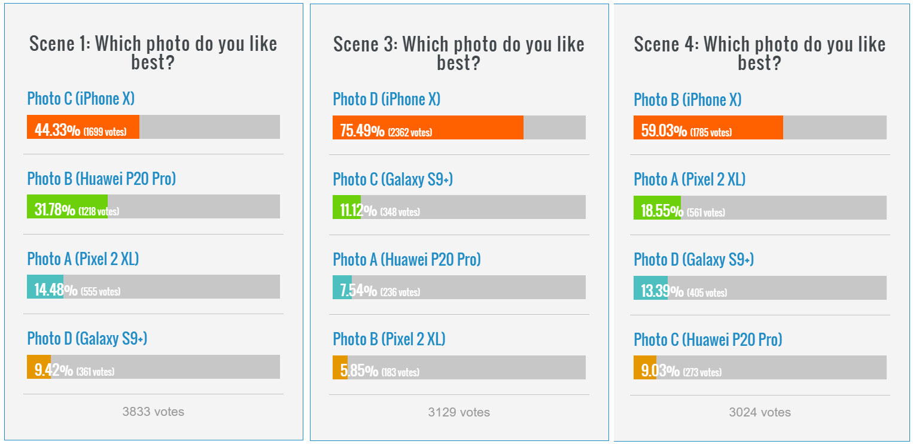Click the 75.49% orange bar in Scene 3

tap(428, 127)
